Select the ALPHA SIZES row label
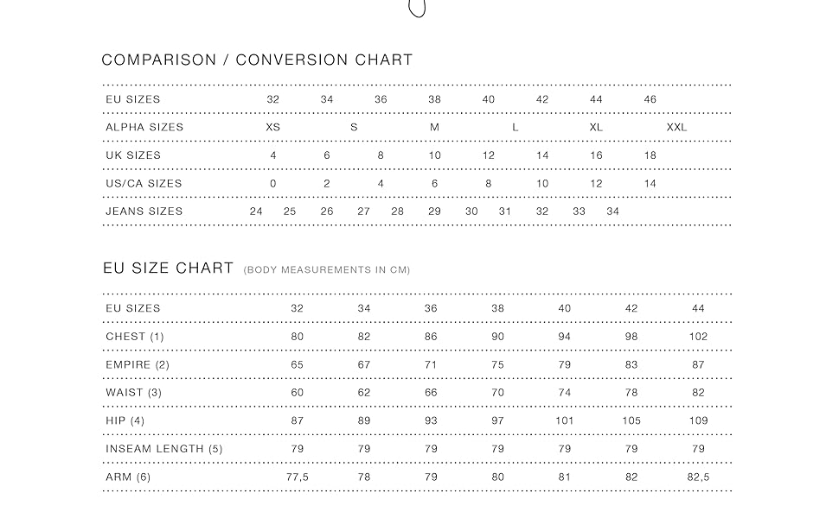 coord(144,127)
